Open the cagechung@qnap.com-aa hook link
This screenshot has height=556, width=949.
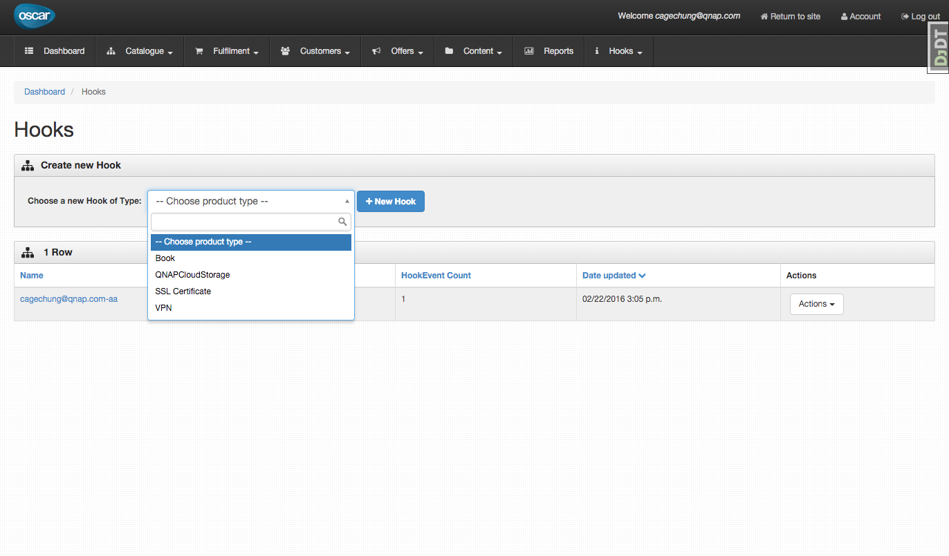point(68,299)
